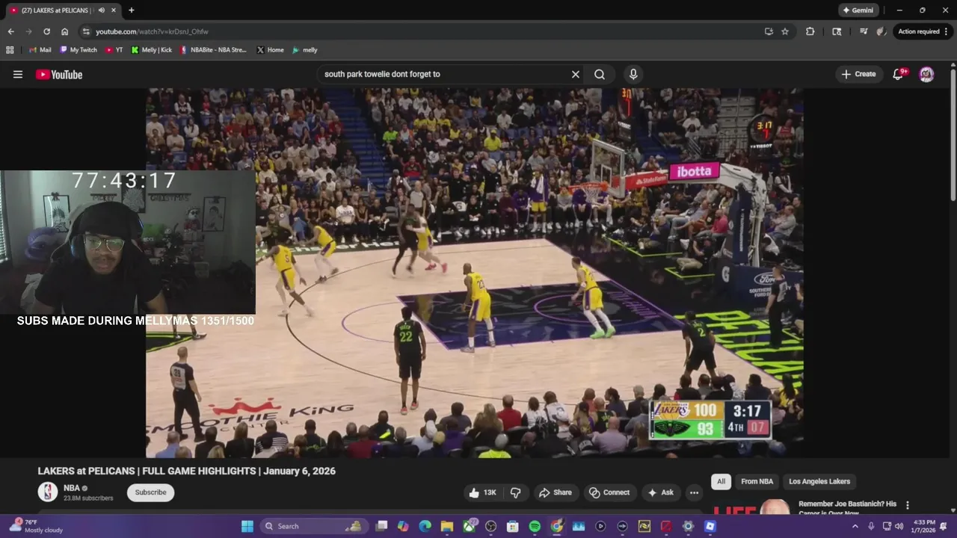Image resolution: width=957 pixels, height=538 pixels.
Task: Open the YT bookmark
Action: [114, 50]
